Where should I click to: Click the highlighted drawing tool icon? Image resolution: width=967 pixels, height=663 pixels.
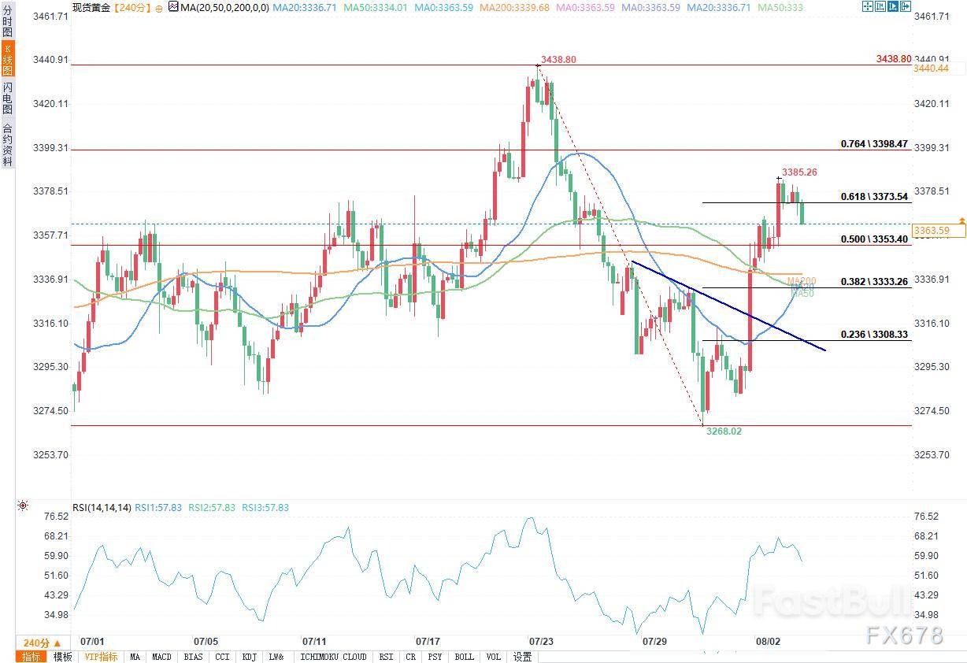coord(893,6)
